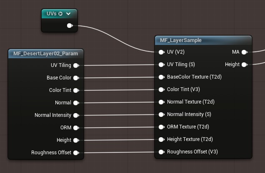Expand the UVs node chevron
This screenshot has width=265, height=173.
coord(68,14)
